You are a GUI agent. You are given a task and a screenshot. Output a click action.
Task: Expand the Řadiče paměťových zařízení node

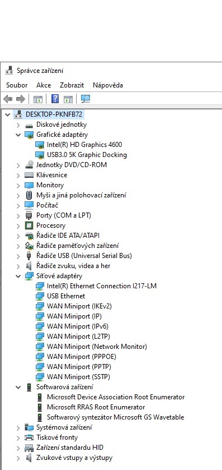(18, 246)
